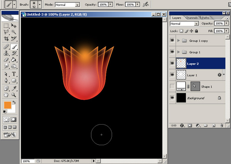This screenshot has width=231, height=164.
Task: Click the zoom percentage field in status bar
Action: tap(28, 161)
